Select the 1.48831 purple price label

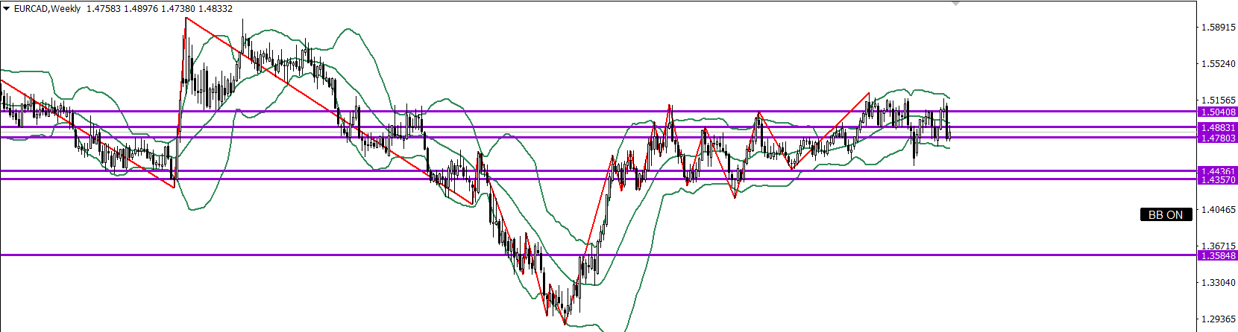point(1217,128)
